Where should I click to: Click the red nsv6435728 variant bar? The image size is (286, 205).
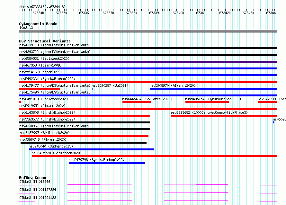[x=154, y=156]
